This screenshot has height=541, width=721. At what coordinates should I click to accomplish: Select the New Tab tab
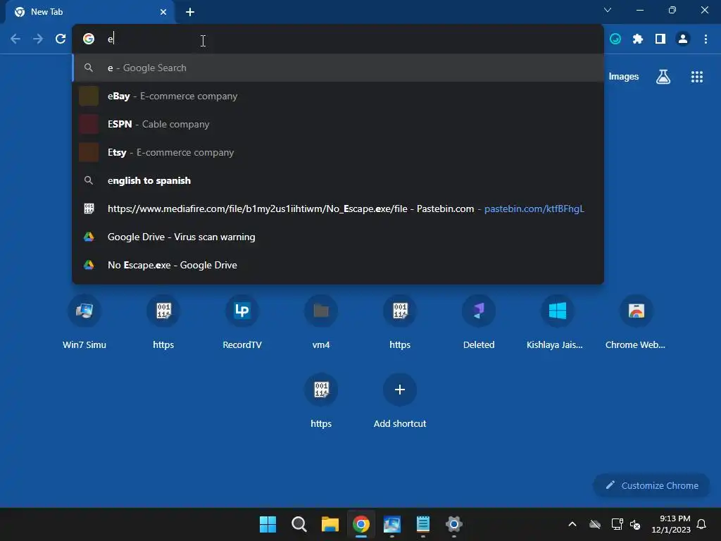[89, 12]
